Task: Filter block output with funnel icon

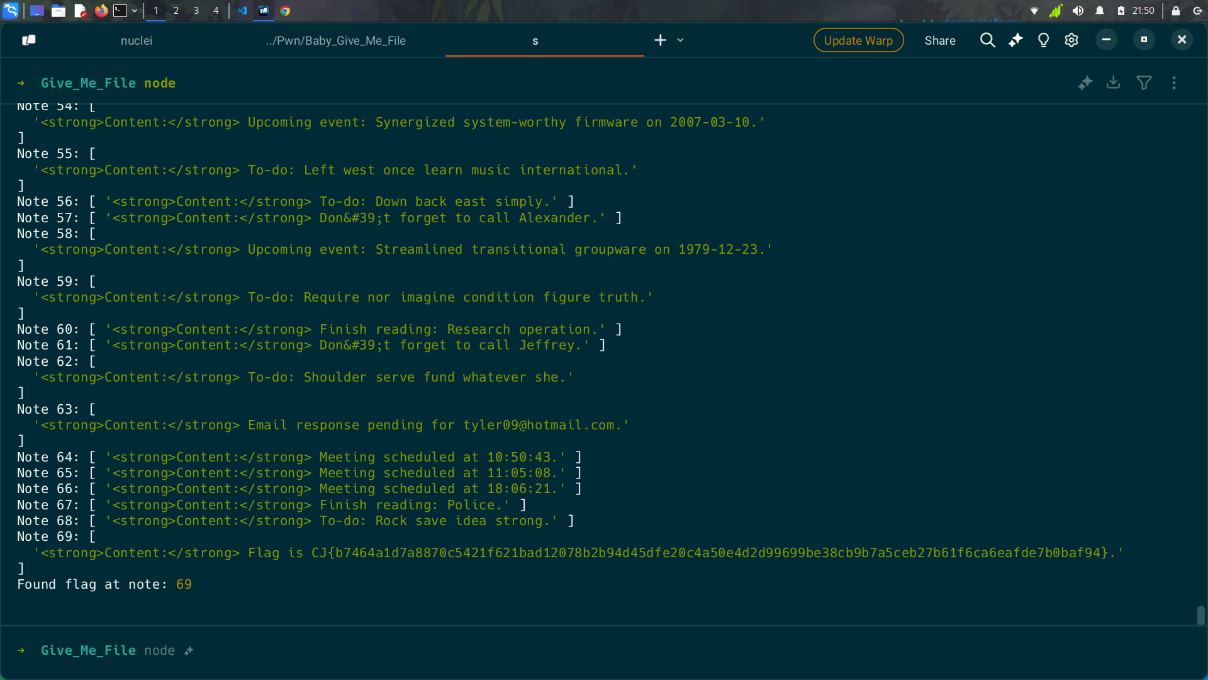Action: point(1144,82)
